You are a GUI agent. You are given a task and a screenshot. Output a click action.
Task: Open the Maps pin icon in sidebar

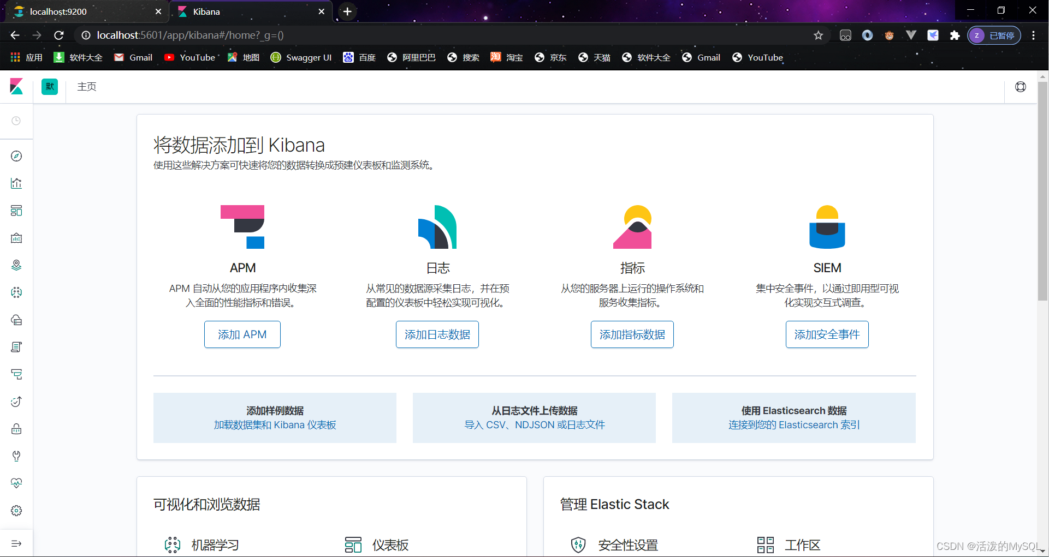[16, 265]
